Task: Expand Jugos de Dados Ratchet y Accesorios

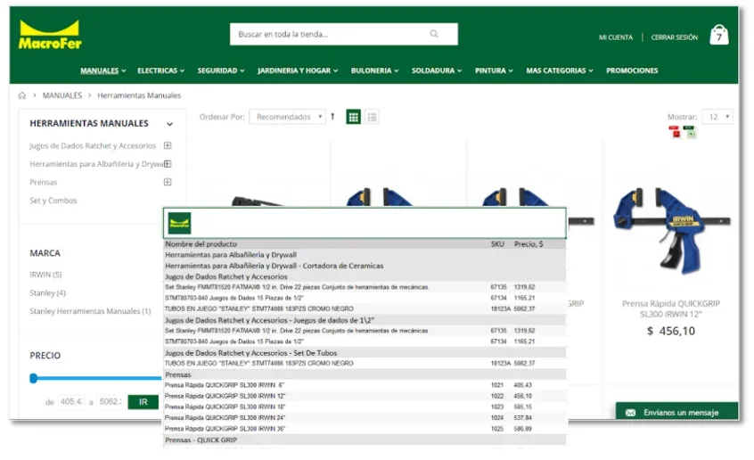Action: point(168,145)
